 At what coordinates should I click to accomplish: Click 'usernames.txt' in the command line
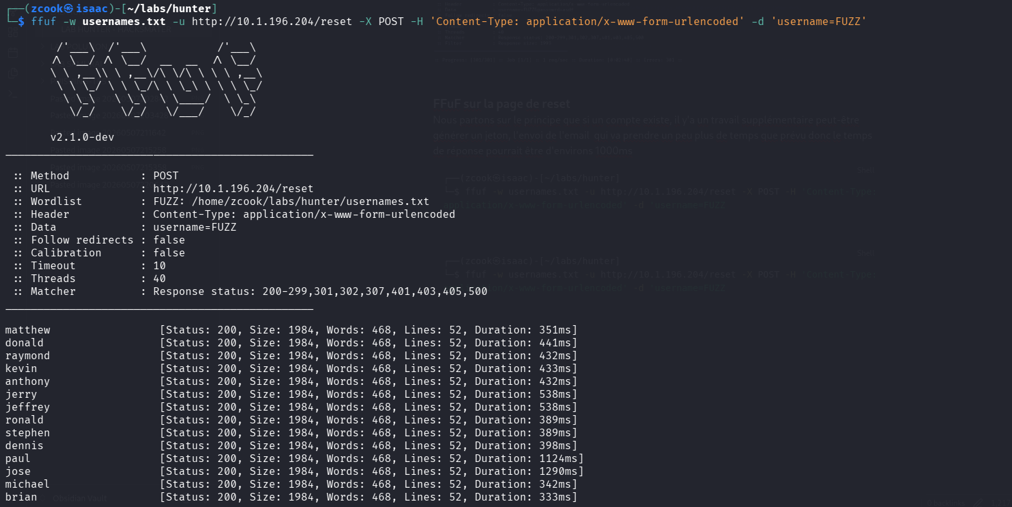pos(124,22)
